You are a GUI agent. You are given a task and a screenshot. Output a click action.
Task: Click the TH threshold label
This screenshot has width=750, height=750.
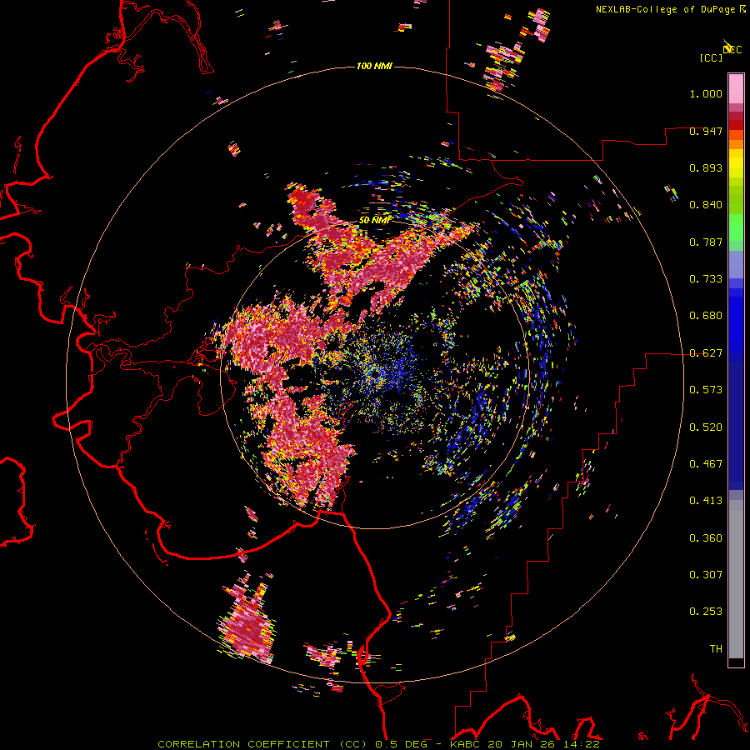pos(716,649)
